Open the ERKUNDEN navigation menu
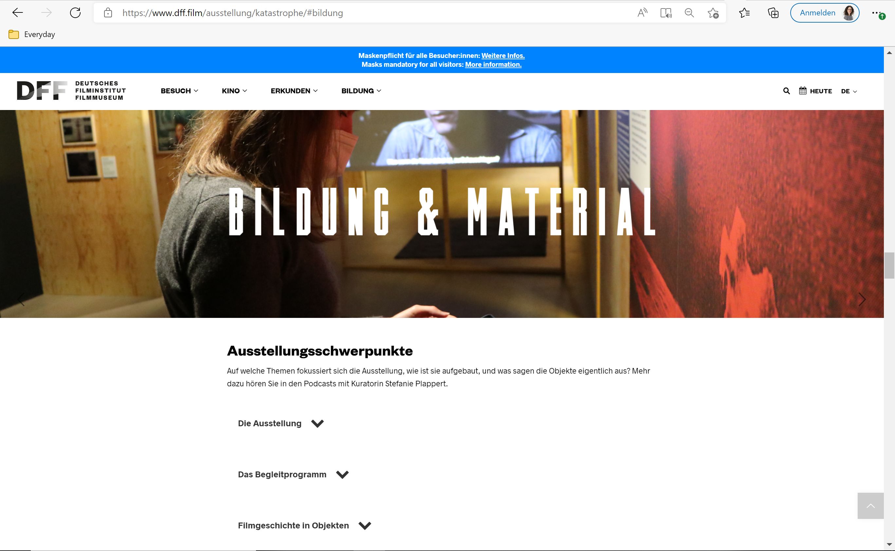The width and height of the screenshot is (895, 551). coord(294,91)
